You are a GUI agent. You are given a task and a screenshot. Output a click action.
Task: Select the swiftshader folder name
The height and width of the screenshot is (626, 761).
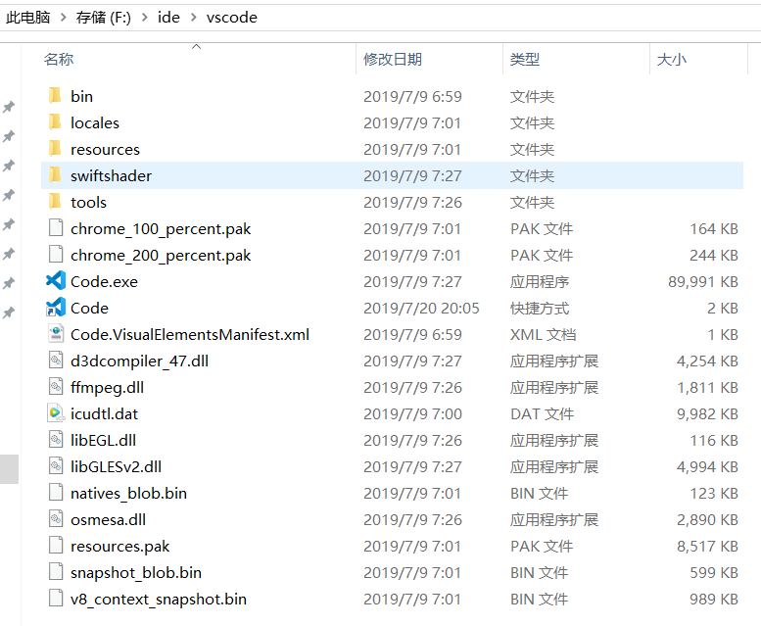point(111,175)
